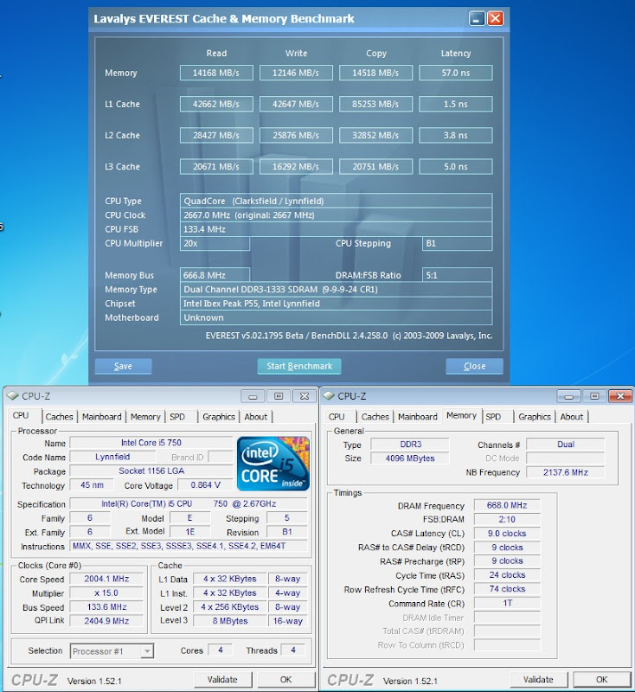Open Graphics tab in right CPU-Z window
The image size is (635, 692).
pos(535,417)
